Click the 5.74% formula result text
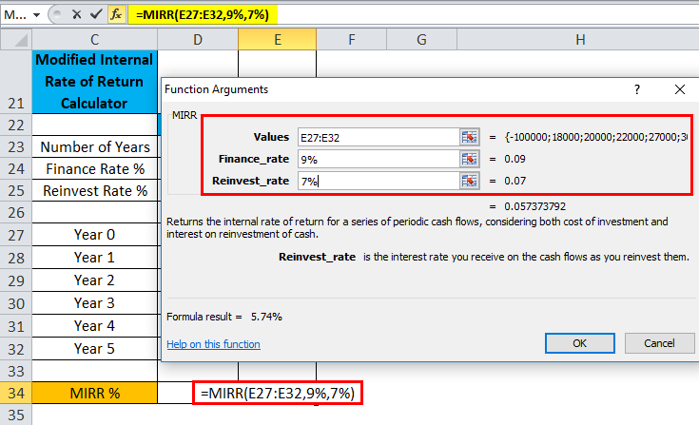699x425 pixels. [x=266, y=317]
